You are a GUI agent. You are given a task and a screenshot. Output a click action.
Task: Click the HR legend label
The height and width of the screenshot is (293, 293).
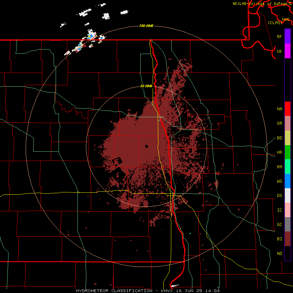[279, 152]
